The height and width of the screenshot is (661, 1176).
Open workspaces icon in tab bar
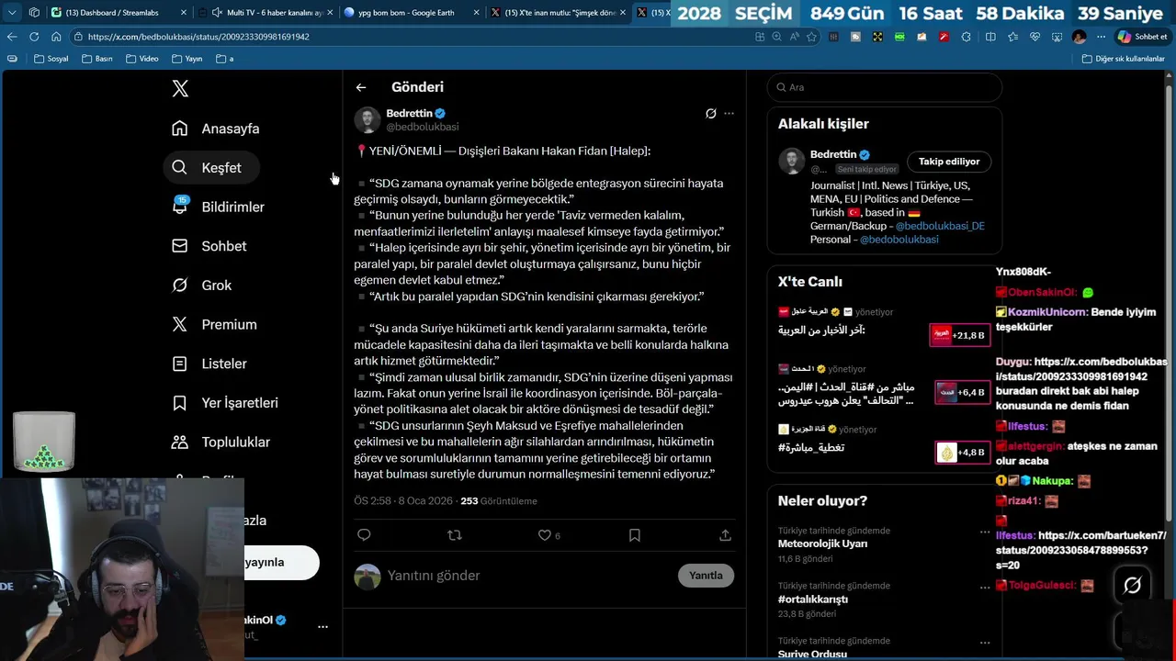[34, 13]
